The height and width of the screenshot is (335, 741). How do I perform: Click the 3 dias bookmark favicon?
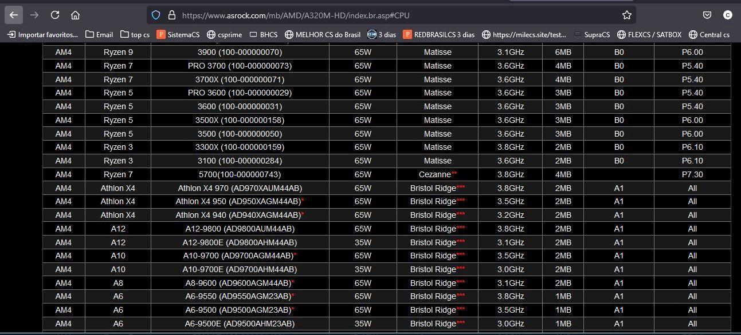[x=372, y=34]
